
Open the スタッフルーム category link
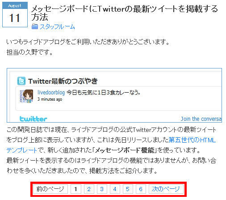pyautogui.click(x=57, y=27)
